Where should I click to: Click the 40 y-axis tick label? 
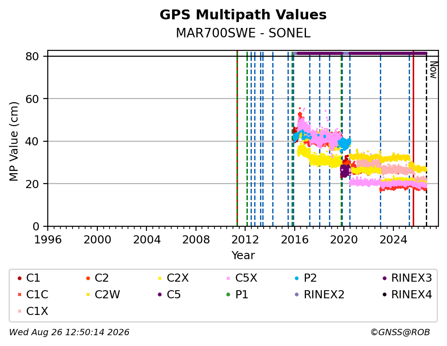32,141
